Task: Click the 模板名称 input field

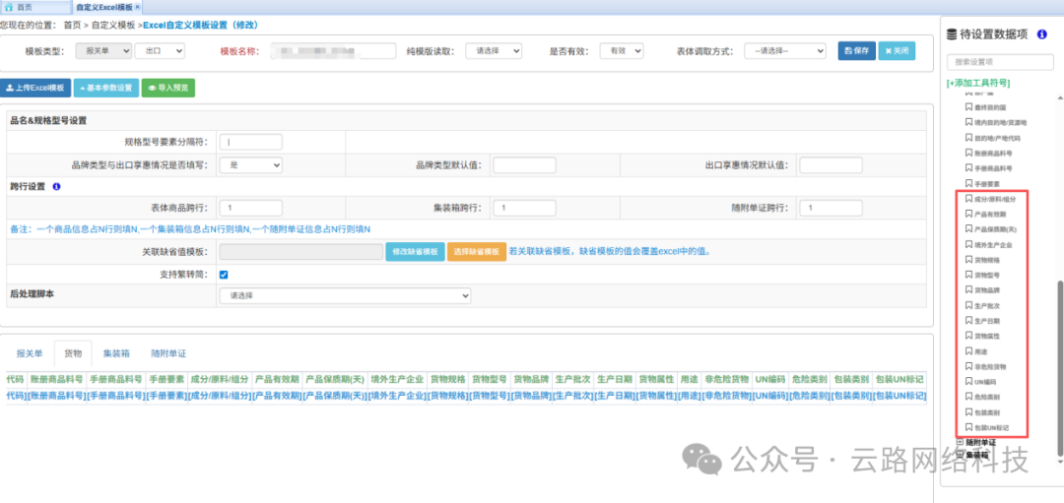Action: point(332,51)
